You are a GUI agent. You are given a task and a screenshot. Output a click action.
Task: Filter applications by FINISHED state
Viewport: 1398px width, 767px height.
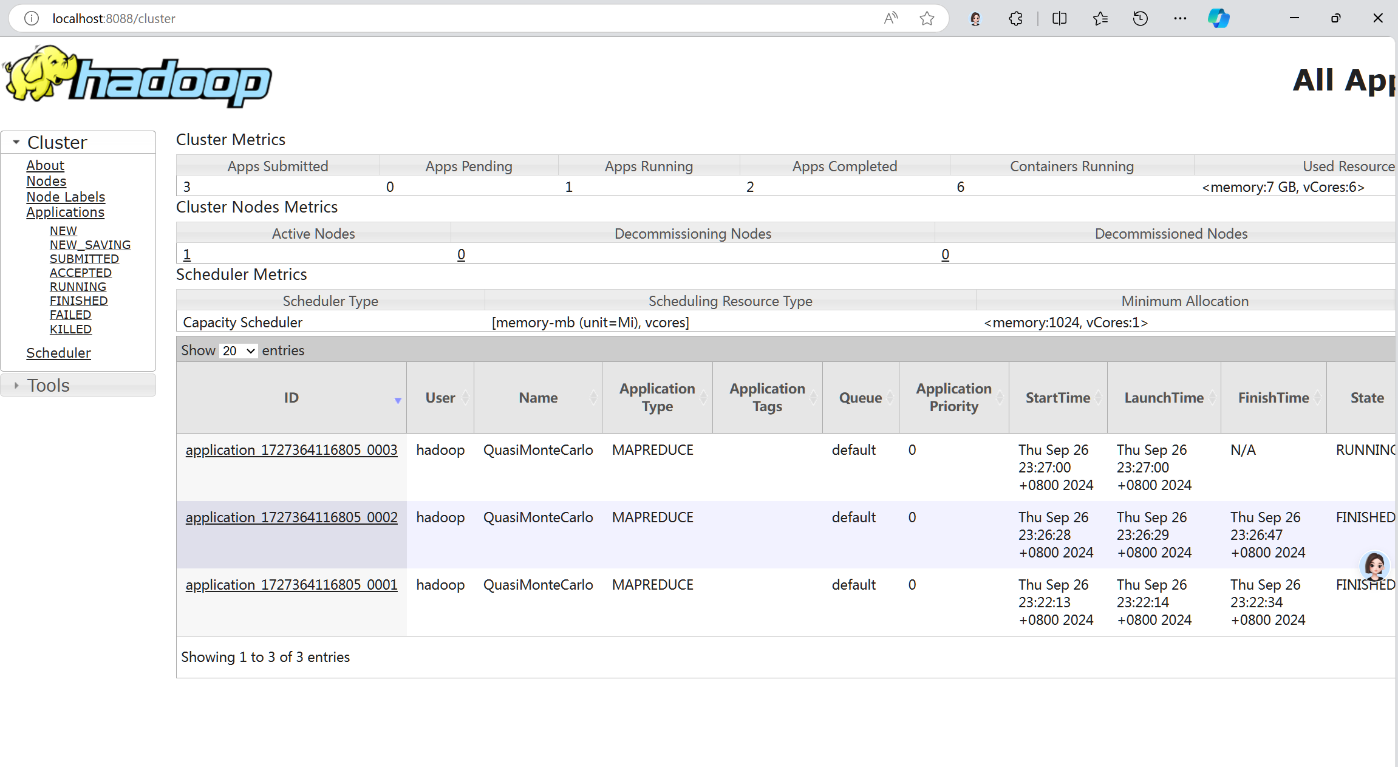(x=79, y=301)
